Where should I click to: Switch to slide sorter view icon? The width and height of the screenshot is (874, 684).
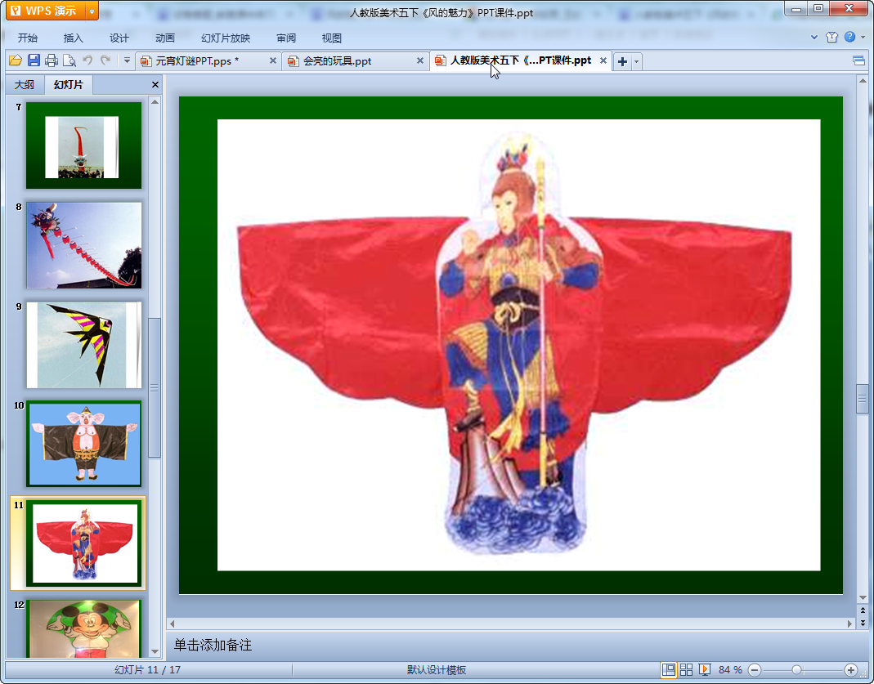[686, 669]
